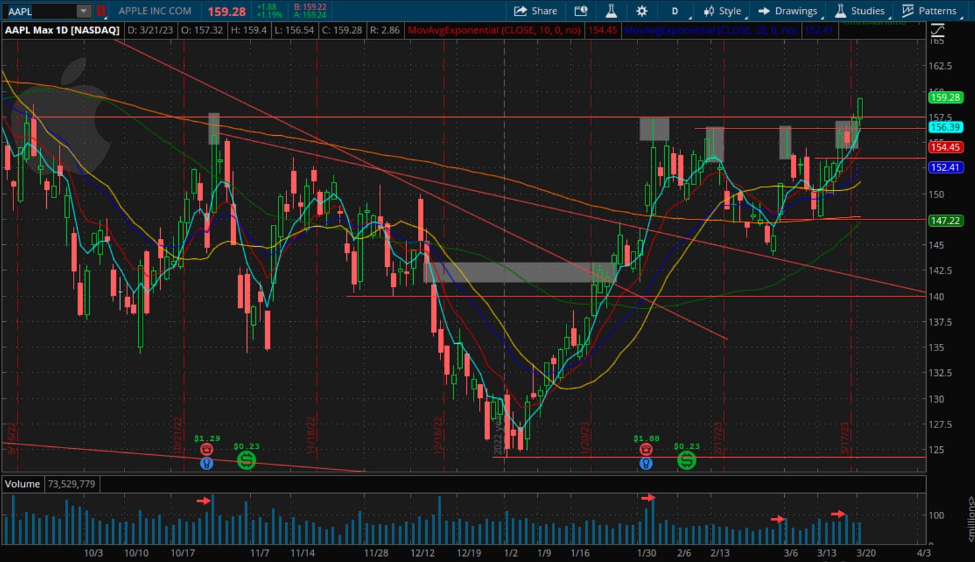Viewport: 975px width, 562px height.
Task: Open the Style menu
Action: (722, 11)
